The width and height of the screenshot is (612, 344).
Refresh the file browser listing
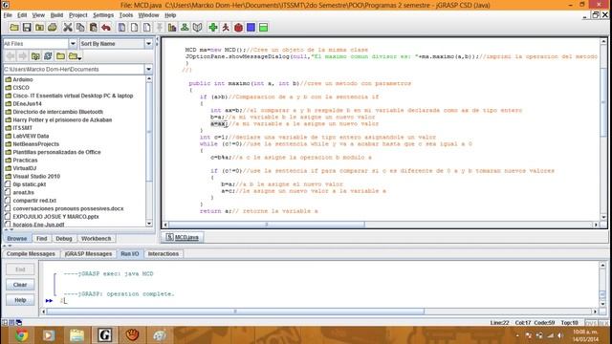[48, 56]
